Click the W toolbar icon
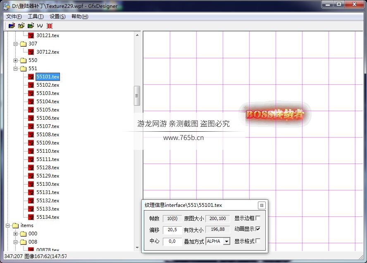Screen dimensions: 367x263 (40, 26)
